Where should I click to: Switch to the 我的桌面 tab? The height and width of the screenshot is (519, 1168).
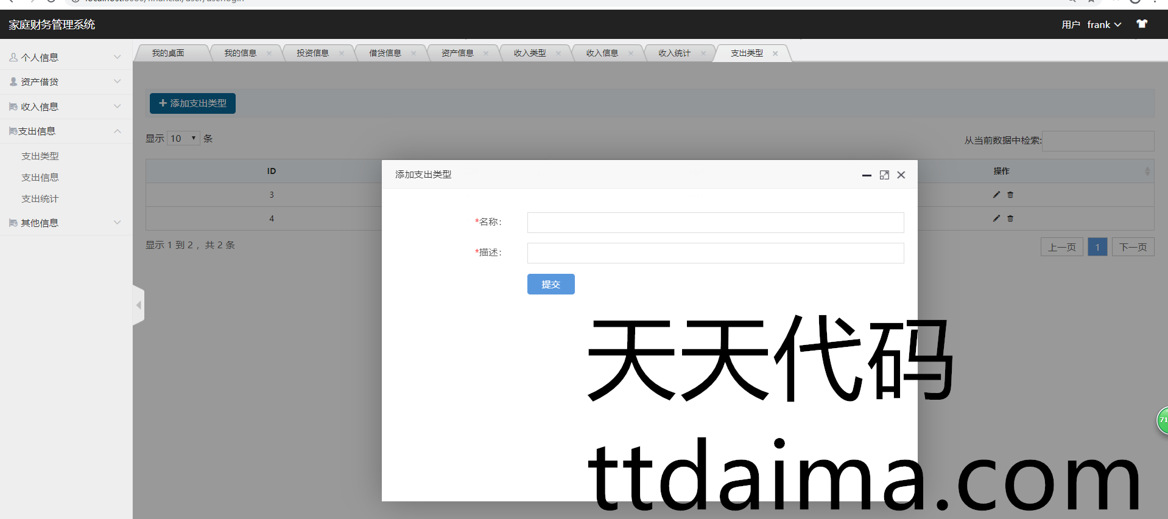click(168, 54)
